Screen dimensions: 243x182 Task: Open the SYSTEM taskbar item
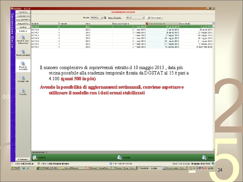[48, 168]
